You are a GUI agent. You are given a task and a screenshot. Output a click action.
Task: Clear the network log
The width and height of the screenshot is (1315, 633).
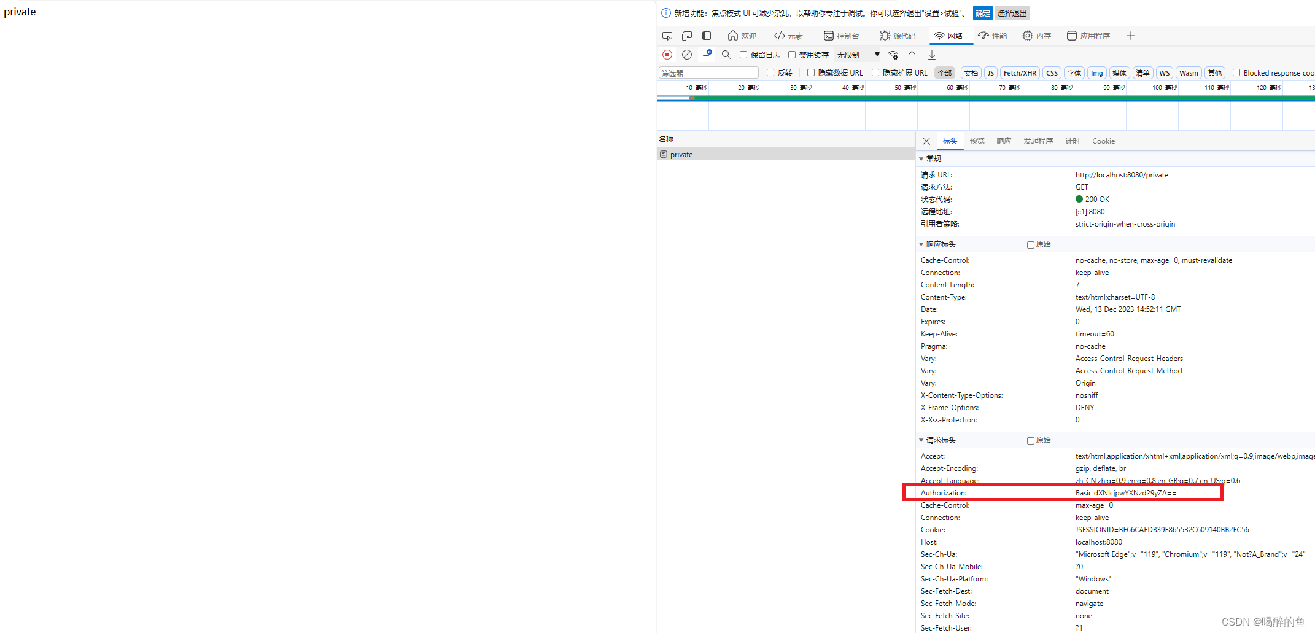tap(687, 55)
